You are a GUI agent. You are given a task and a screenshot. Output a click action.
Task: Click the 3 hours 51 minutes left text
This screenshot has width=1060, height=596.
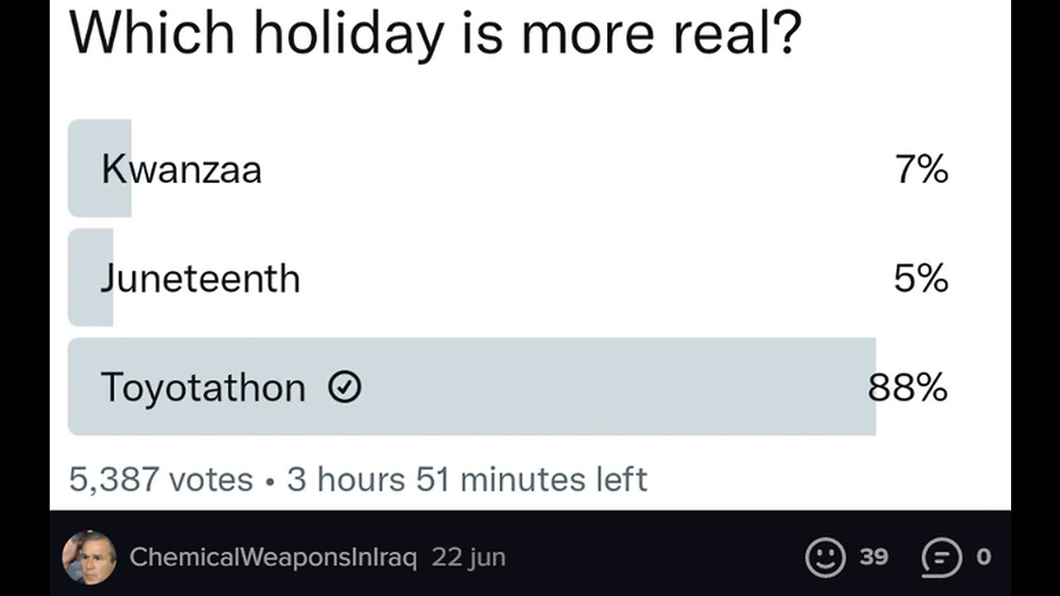pos(467,479)
